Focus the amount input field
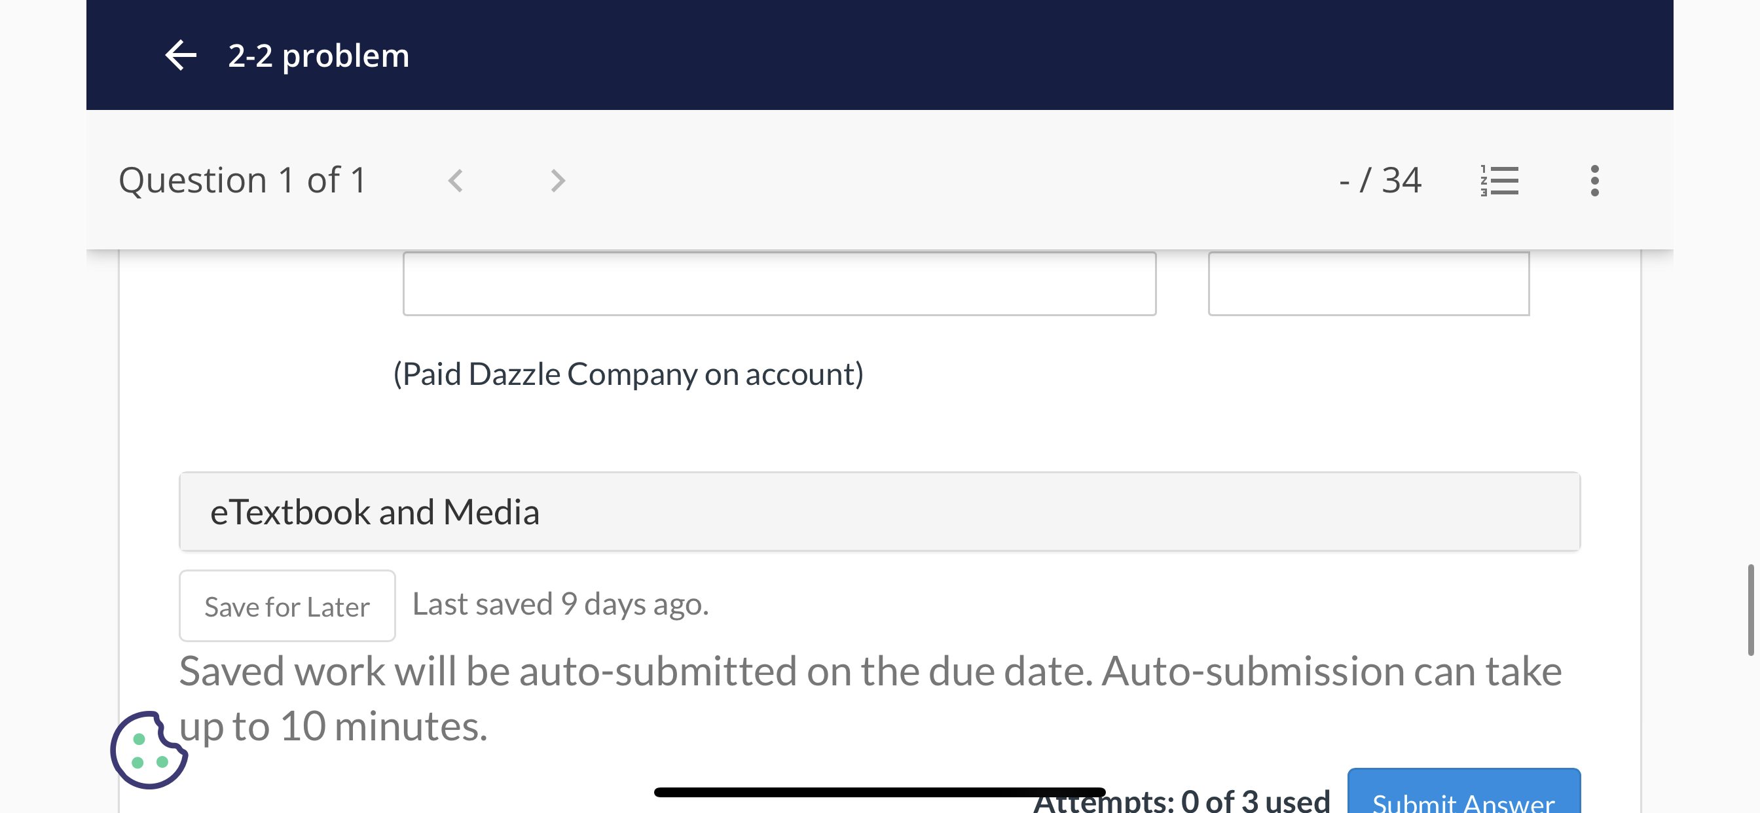1760x813 pixels. 1368,283
